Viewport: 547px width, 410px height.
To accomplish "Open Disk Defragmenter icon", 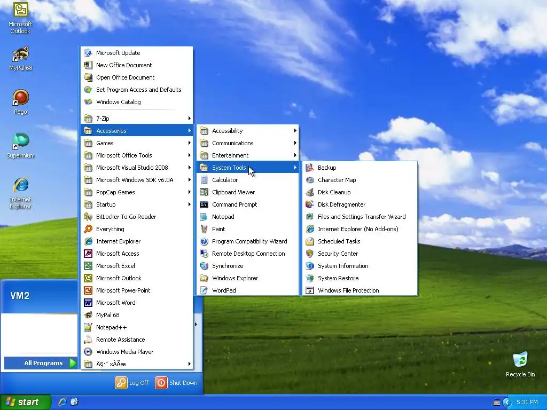I will click(x=309, y=204).
